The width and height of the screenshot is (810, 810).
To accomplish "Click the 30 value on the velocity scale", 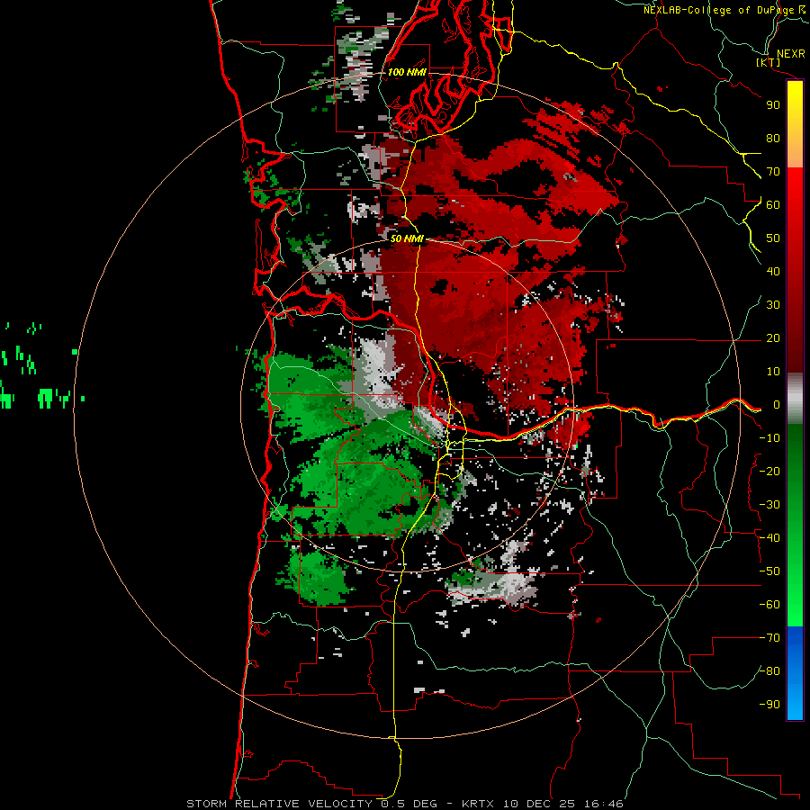I will (773, 305).
